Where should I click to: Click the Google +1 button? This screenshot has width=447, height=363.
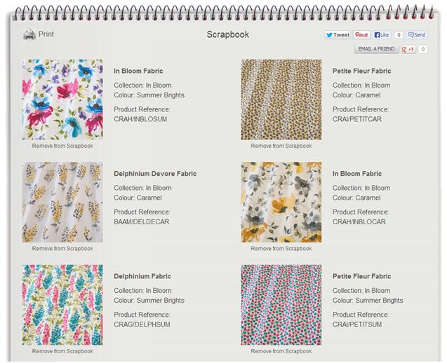point(408,49)
